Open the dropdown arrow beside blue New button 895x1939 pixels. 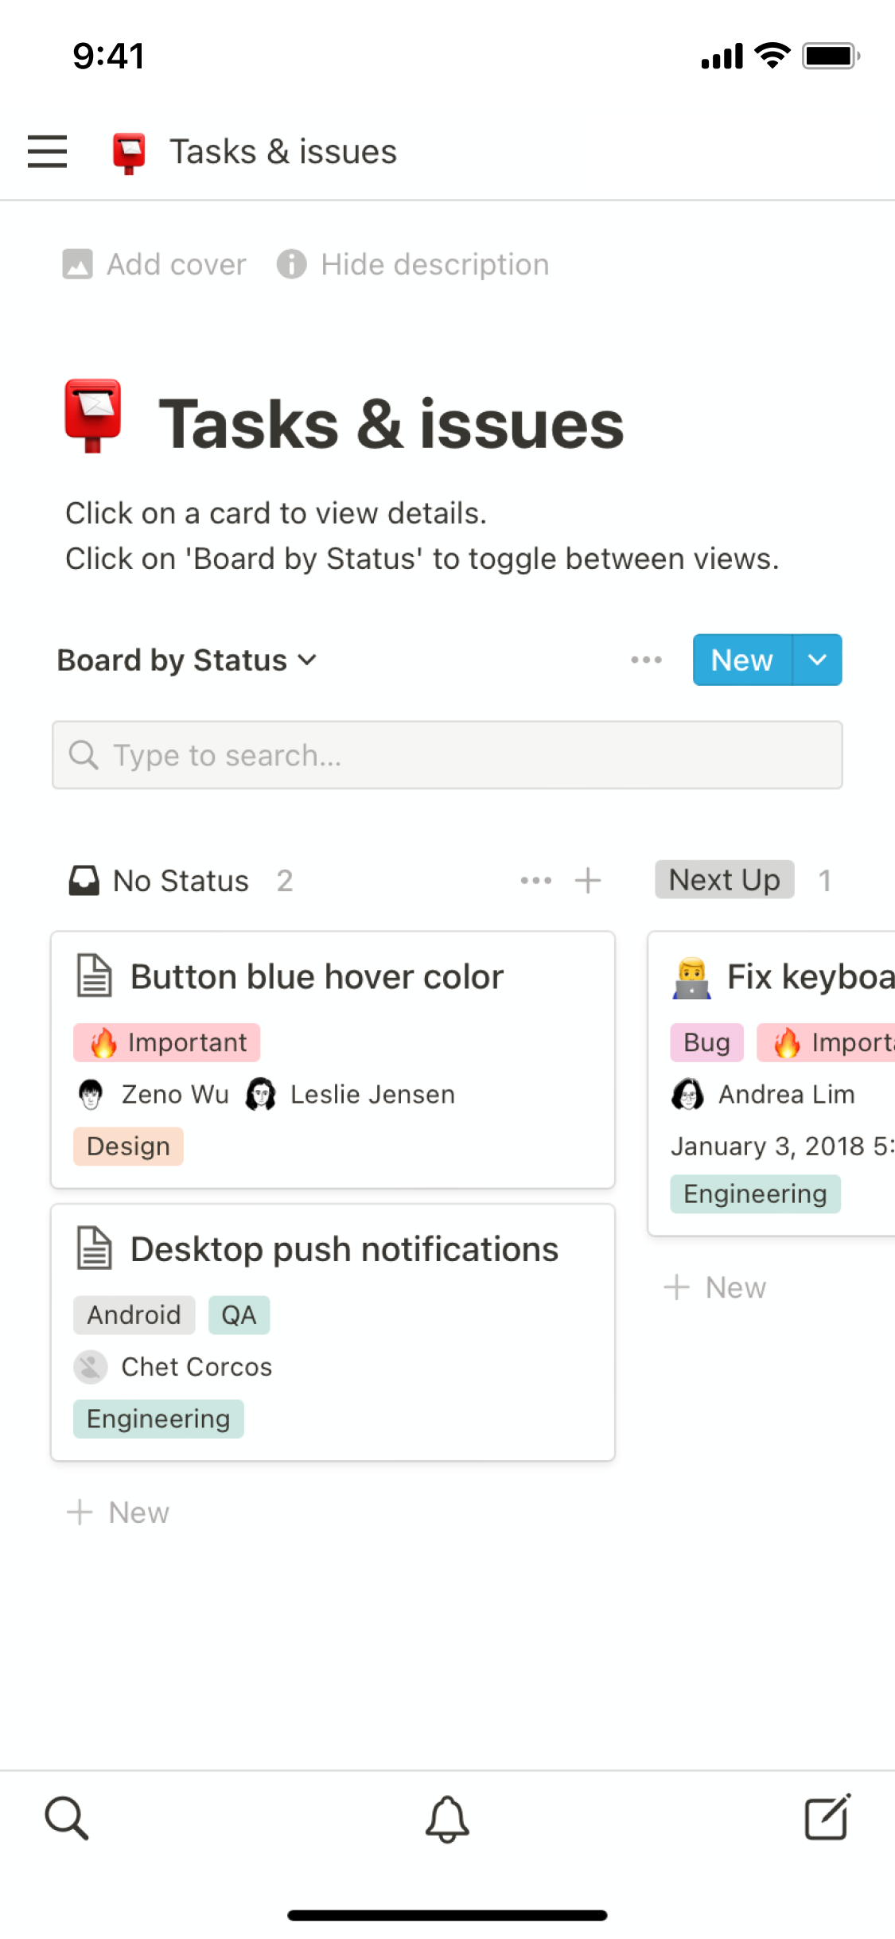817,660
